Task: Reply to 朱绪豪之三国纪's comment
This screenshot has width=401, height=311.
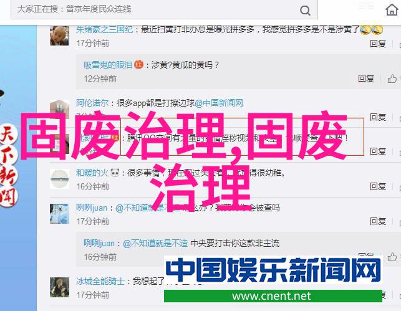Action: 378,44
